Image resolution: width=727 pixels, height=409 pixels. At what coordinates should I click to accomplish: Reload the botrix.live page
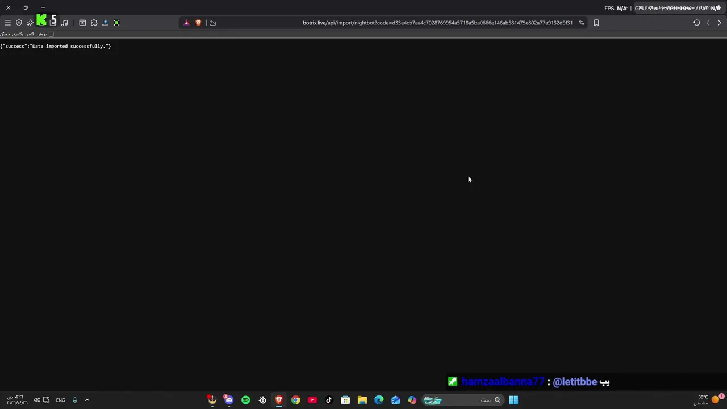tap(697, 23)
